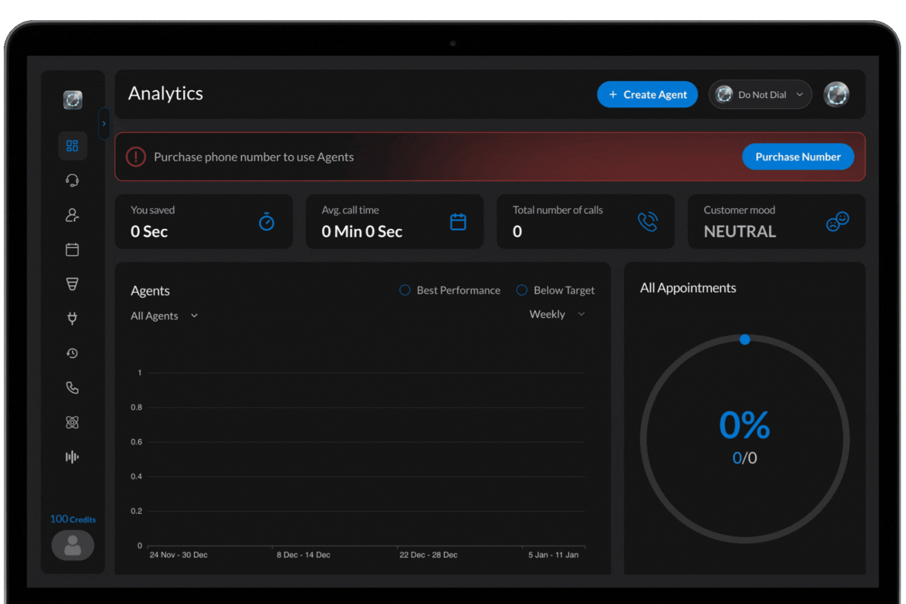Open the Weekly time range dropdown
The width and height of the screenshot is (906, 604).
tap(556, 315)
